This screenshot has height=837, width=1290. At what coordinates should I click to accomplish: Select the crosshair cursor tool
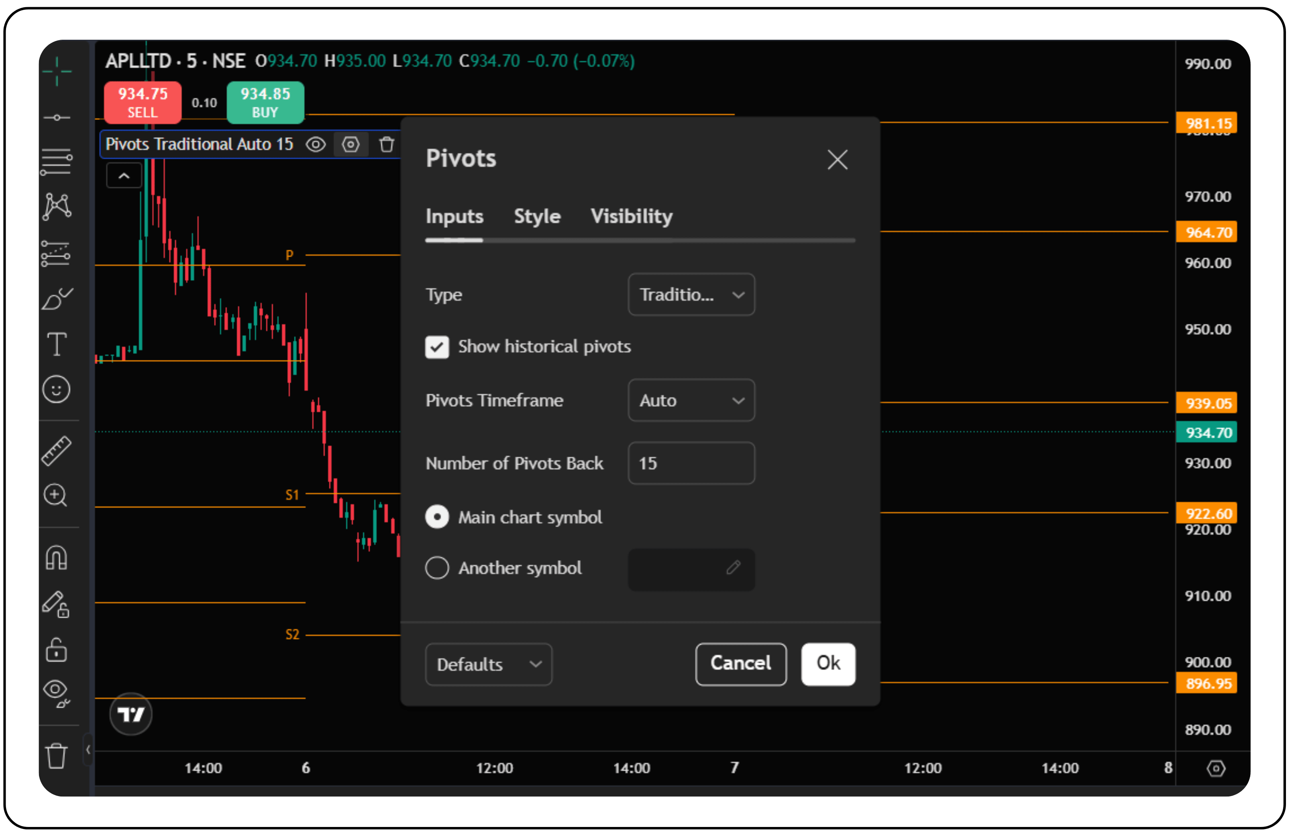56,71
